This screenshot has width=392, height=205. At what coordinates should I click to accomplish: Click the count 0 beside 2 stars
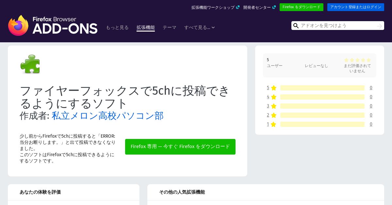pyautogui.click(x=371, y=115)
